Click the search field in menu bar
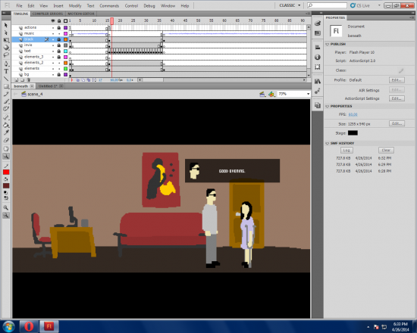The width and height of the screenshot is (417, 333). 327,5
